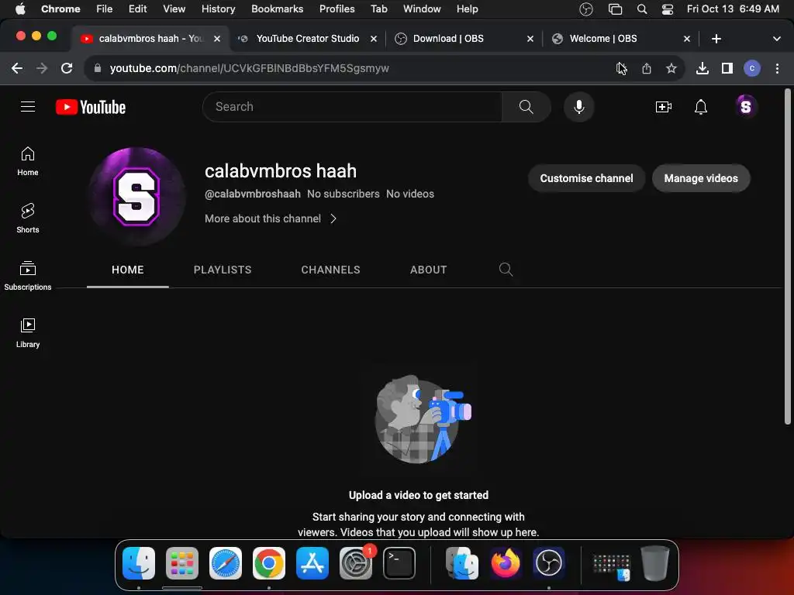Bookmark this page with the star
Viewport: 794px width, 595px height.
(671, 68)
